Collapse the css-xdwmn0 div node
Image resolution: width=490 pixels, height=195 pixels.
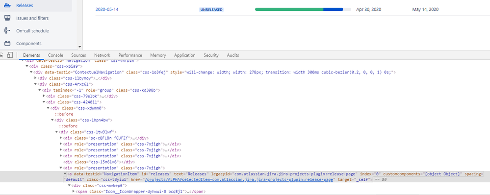(x=48, y=108)
